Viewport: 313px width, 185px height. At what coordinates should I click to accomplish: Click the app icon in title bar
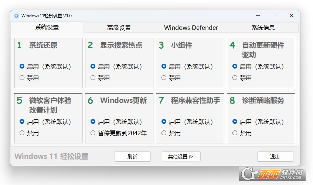click(16, 16)
